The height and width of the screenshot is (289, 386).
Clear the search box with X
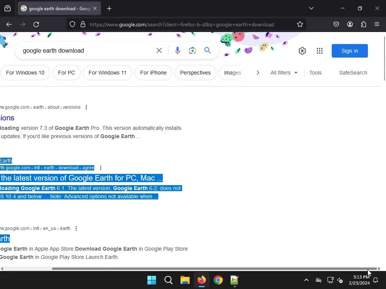point(159,51)
